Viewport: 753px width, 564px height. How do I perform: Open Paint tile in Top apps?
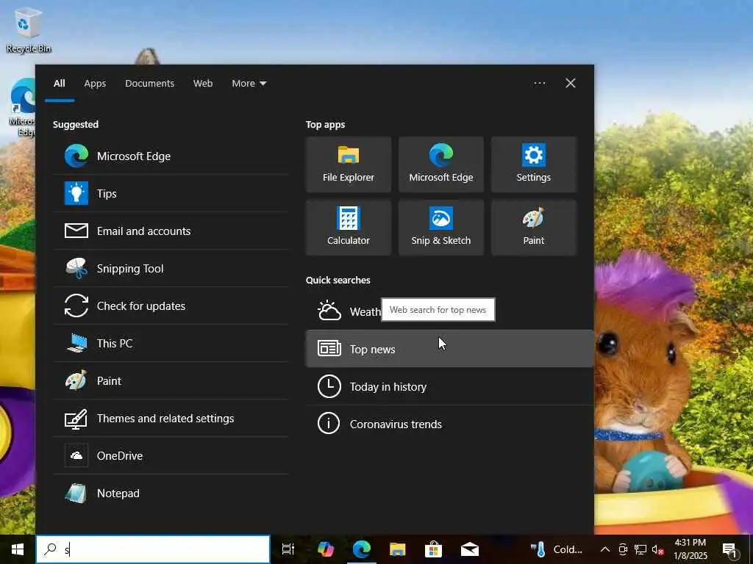[534, 228]
